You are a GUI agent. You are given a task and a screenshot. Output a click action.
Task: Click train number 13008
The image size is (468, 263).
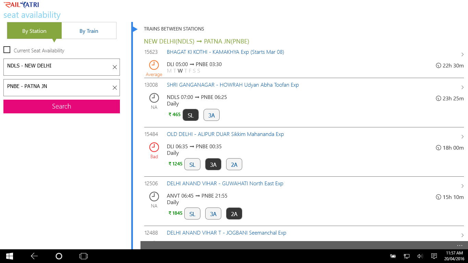pos(151,85)
